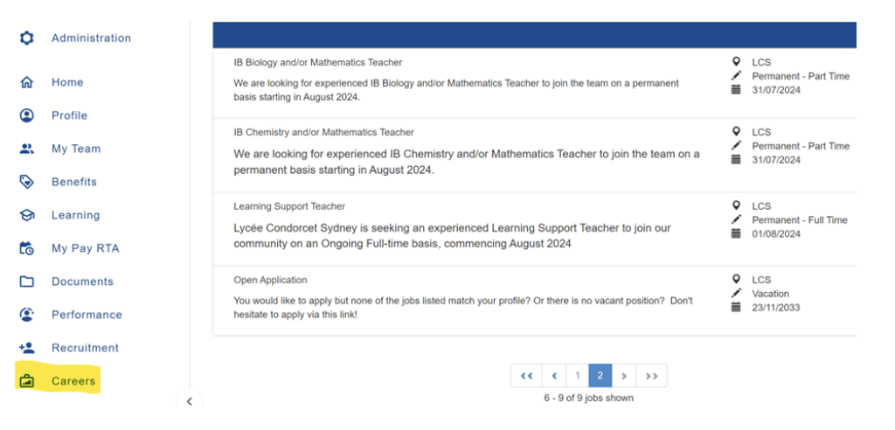
Task: Click the Careers briefcase icon
Action: [x=26, y=381]
